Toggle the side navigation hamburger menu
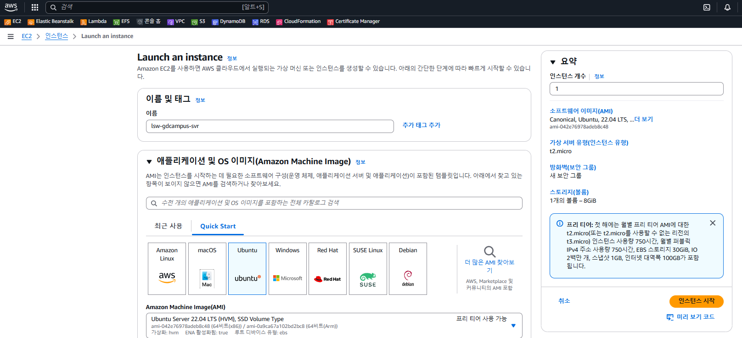This screenshot has width=742, height=338. (11, 36)
